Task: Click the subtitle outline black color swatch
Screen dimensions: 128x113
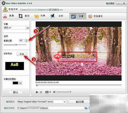Action: (x=15, y=83)
